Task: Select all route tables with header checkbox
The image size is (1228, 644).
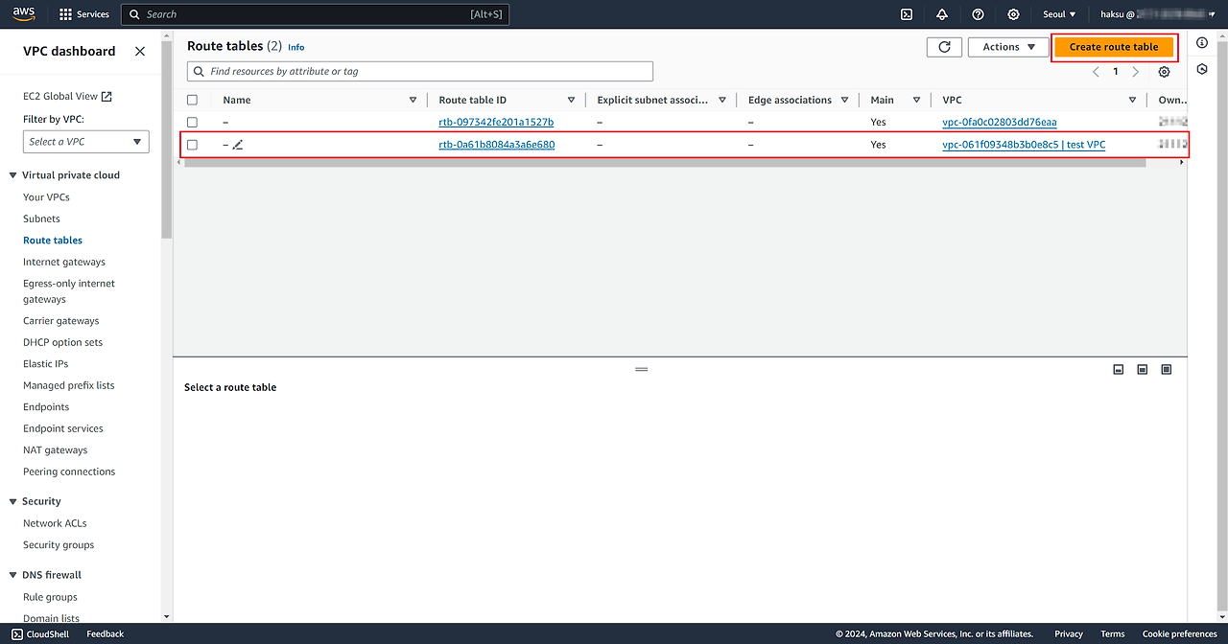Action: pos(193,100)
